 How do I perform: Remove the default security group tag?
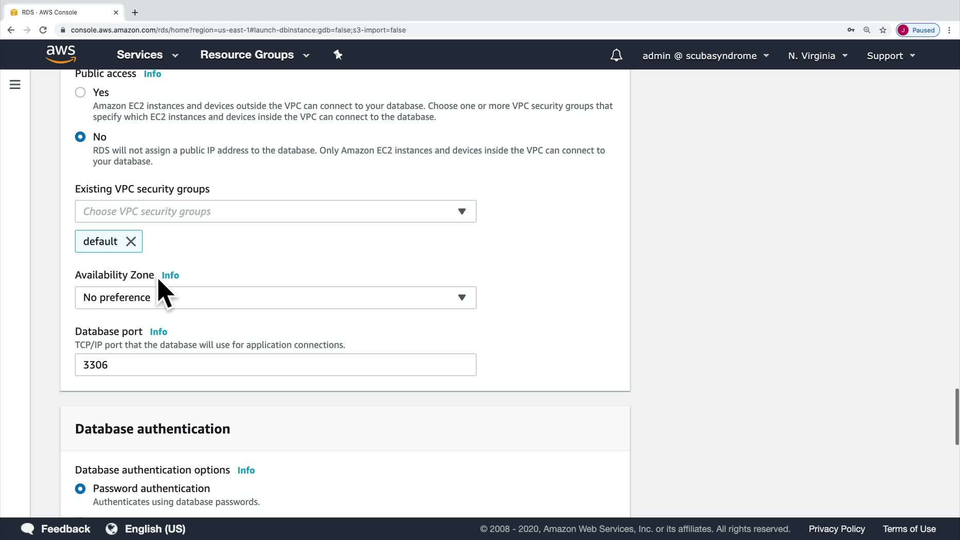coord(131,241)
